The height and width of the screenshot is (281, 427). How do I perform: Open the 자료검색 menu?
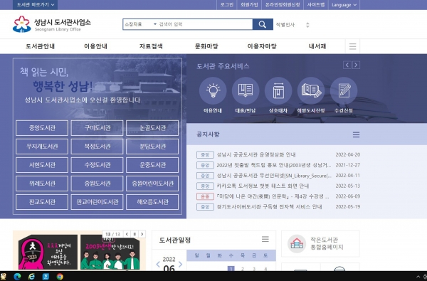151,46
